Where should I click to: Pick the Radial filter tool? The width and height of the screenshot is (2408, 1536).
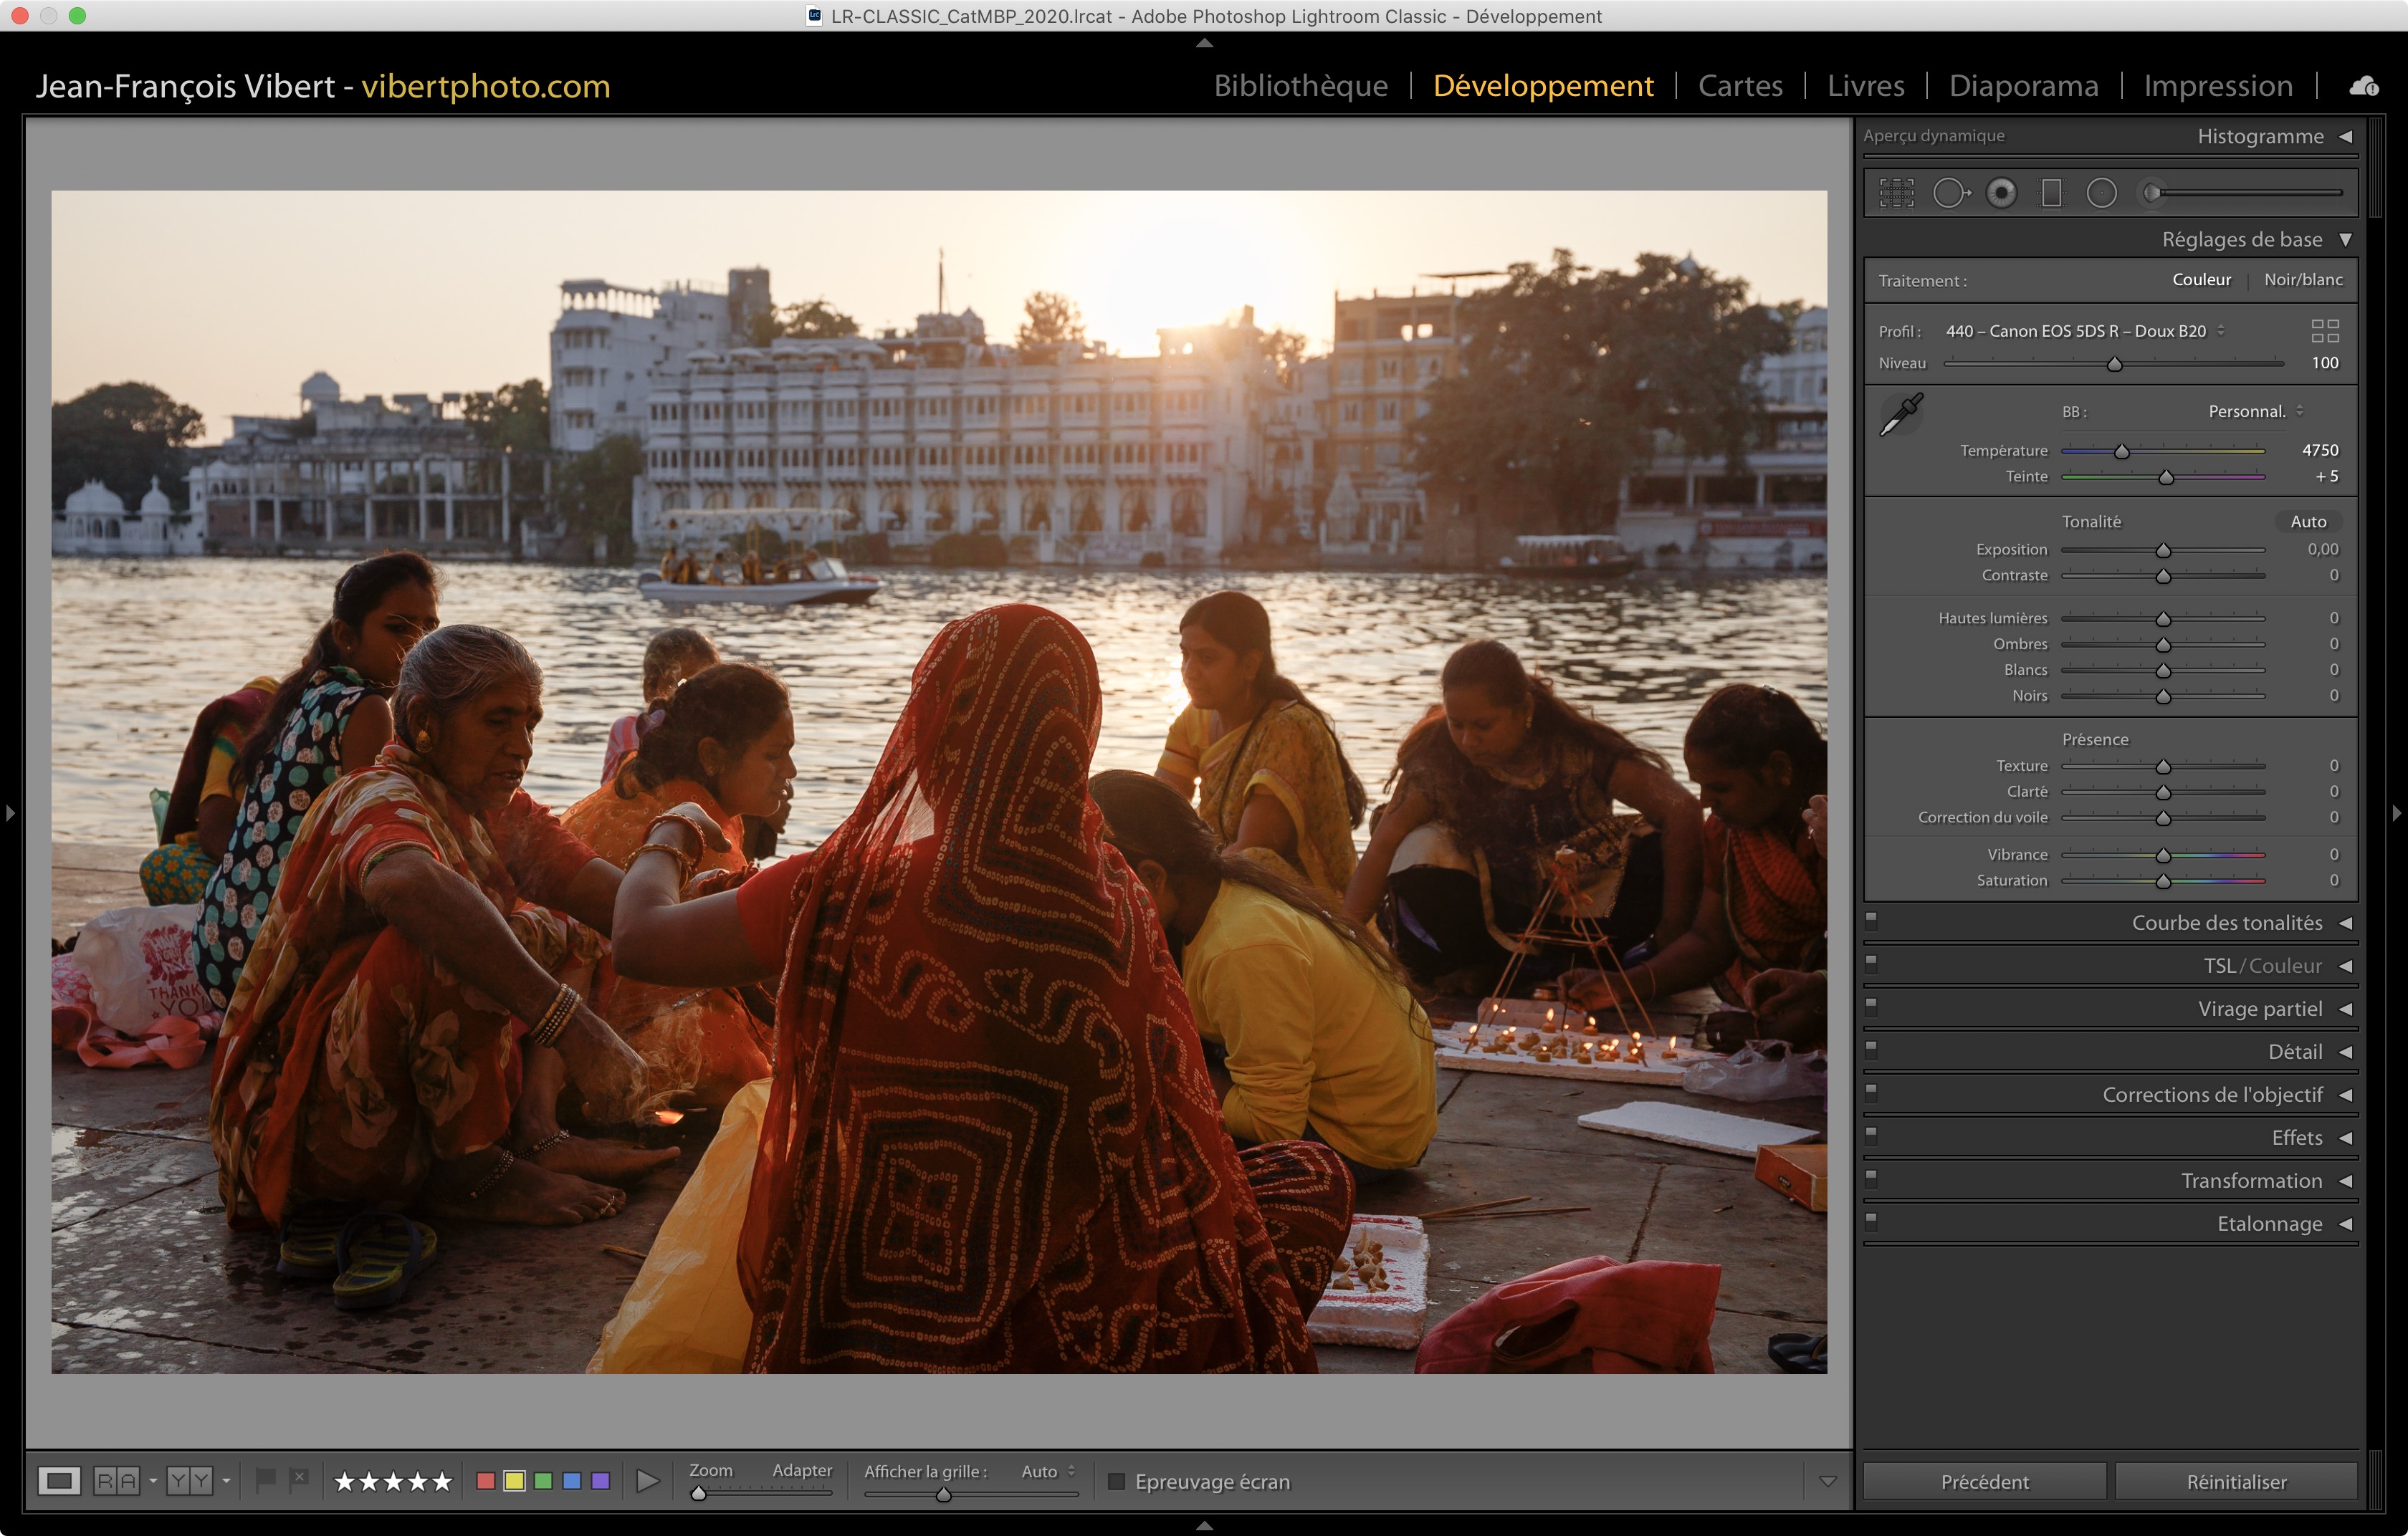pos(2101,193)
